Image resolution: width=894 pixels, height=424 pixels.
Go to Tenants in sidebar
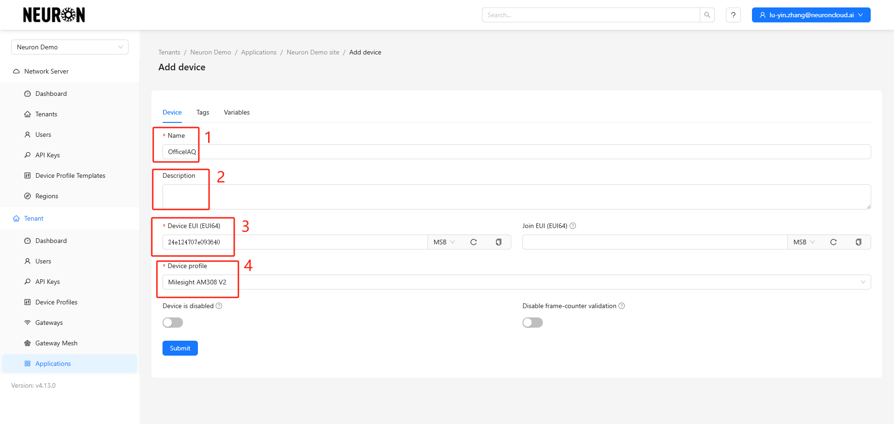click(70, 114)
